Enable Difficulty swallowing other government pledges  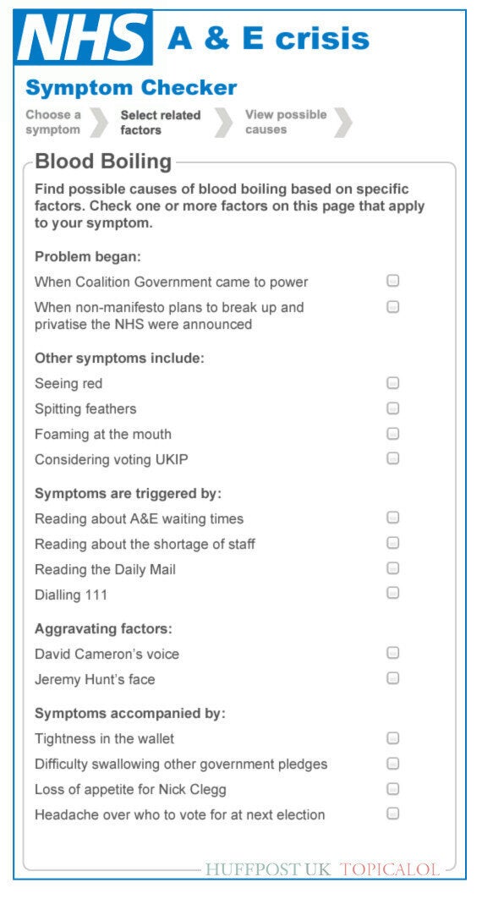point(392,763)
